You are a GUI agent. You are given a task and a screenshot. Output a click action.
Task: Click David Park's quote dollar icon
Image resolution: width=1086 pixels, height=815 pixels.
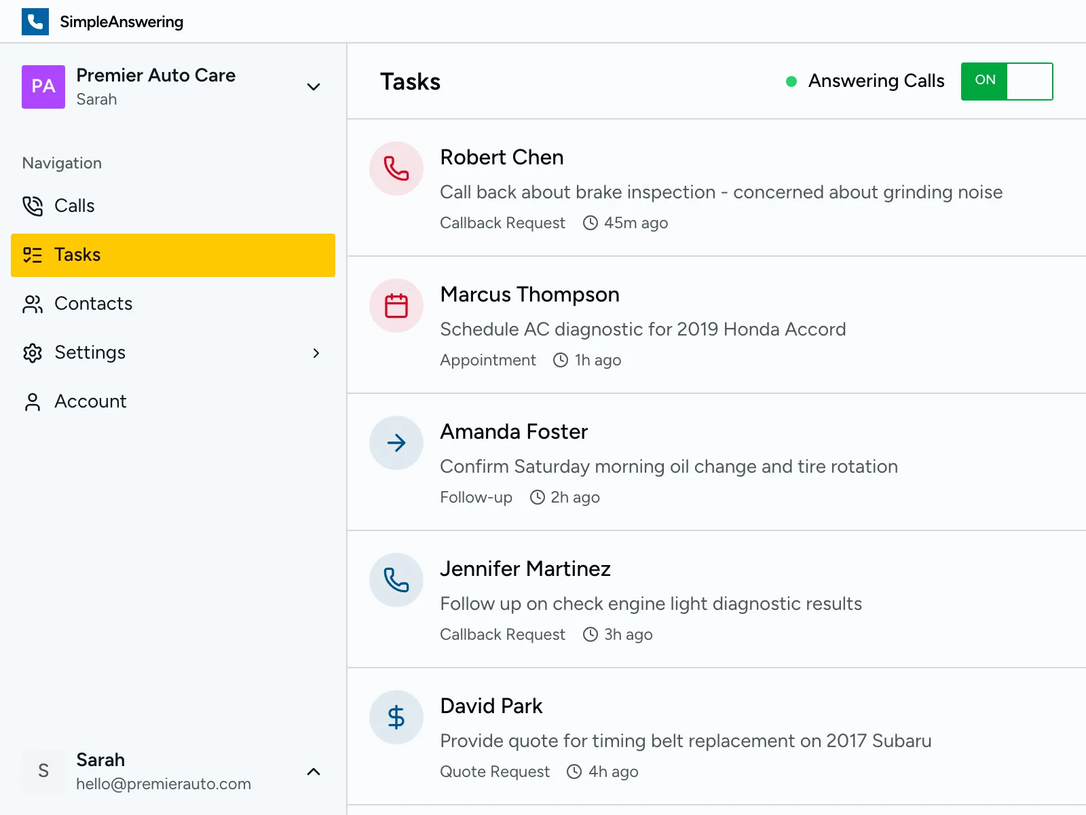(x=396, y=717)
